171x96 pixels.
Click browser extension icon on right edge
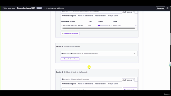tap(170, 64)
